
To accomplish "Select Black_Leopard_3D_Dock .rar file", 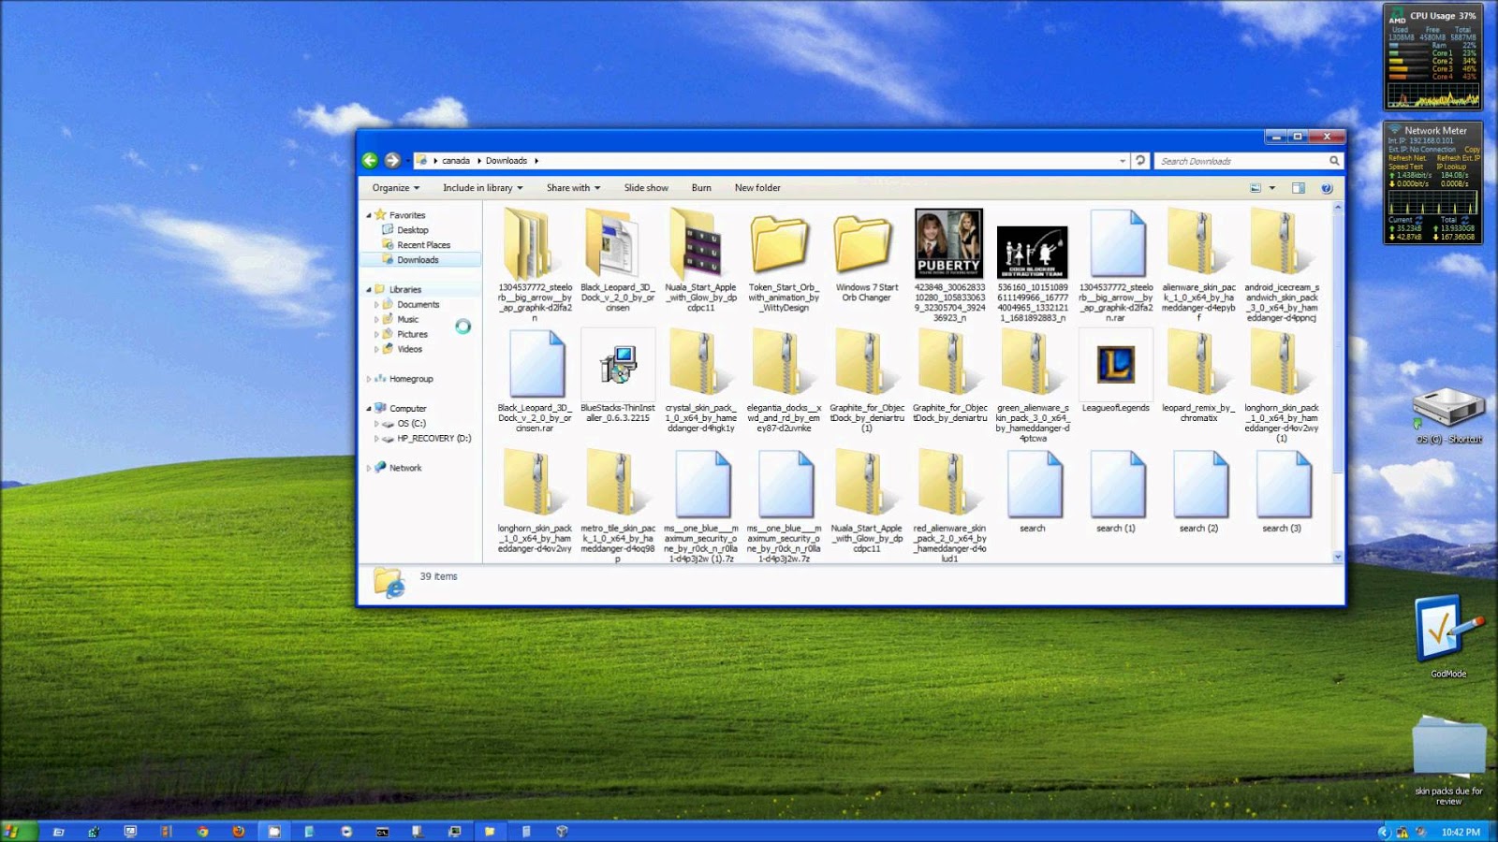I will tap(535, 381).
